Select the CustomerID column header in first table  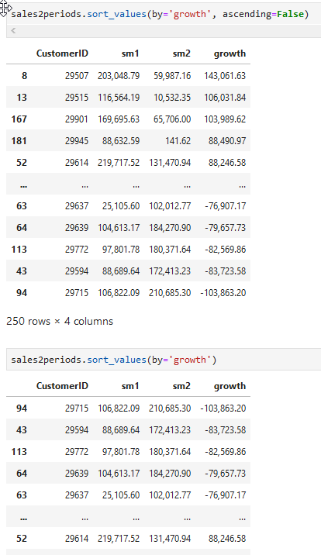coord(62,53)
